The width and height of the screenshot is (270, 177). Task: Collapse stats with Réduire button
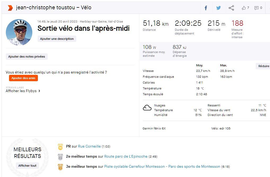[263, 66]
